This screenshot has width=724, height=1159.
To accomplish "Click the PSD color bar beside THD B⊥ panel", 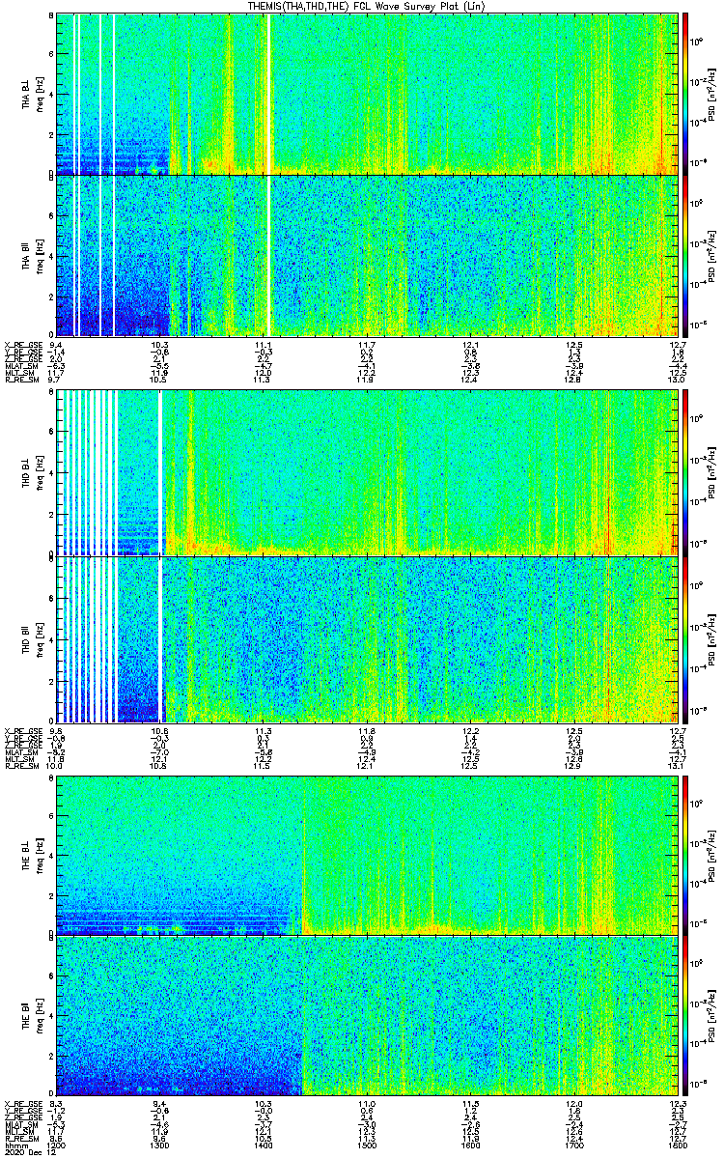I will click(x=685, y=472).
